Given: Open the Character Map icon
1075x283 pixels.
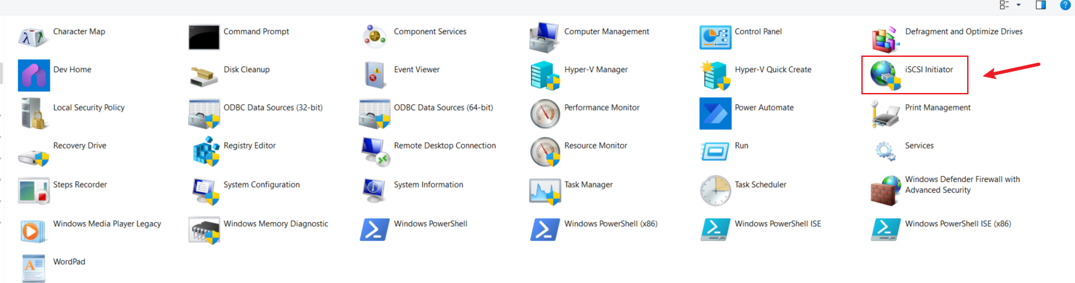Looking at the screenshot, I should pyautogui.click(x=33, y=37).
